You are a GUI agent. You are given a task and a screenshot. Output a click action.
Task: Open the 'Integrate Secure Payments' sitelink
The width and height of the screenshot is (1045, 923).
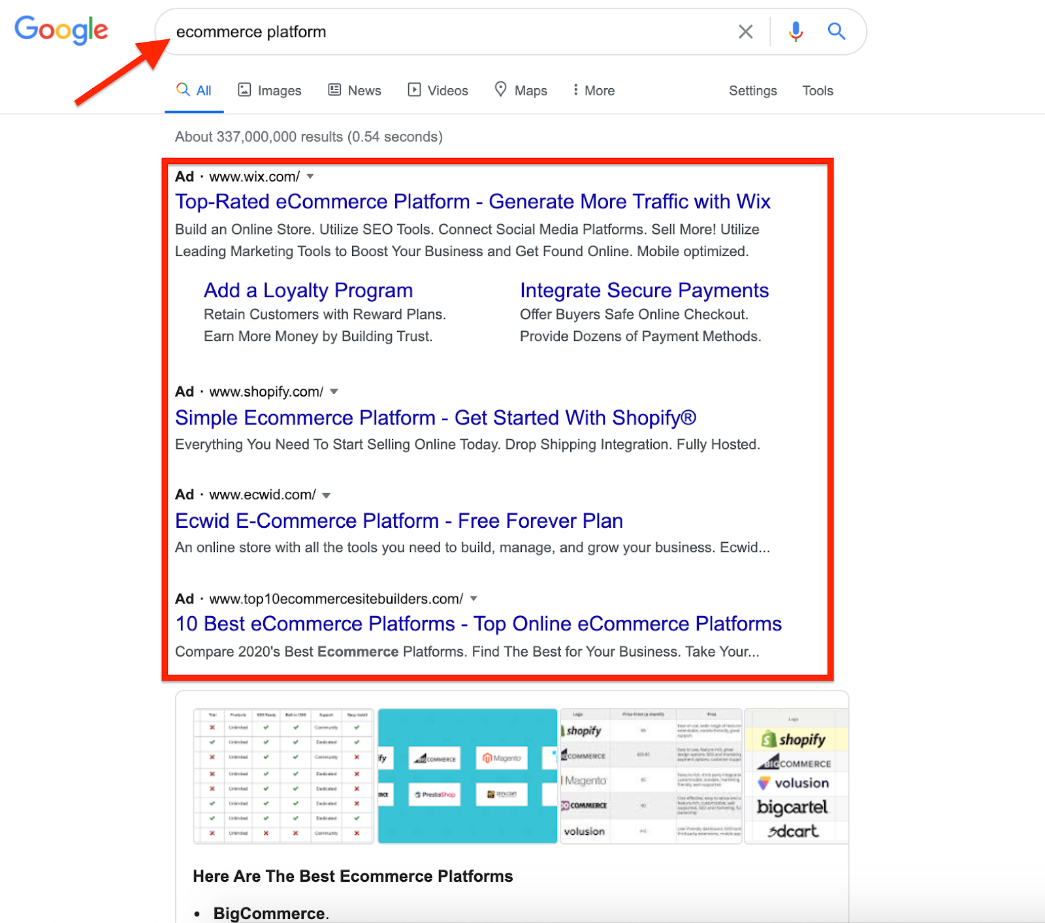click(644, 290)
